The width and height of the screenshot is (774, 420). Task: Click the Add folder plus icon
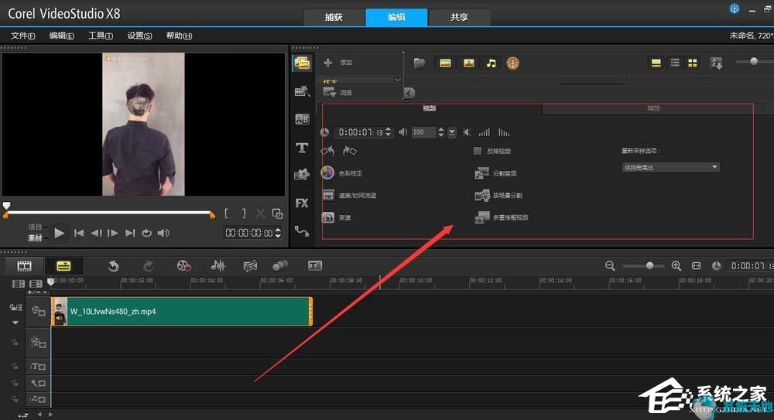[327, 63]
